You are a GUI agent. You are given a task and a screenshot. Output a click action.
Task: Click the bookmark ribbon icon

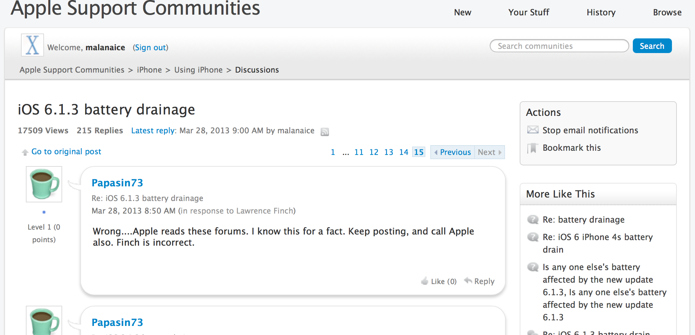[533, 148]
